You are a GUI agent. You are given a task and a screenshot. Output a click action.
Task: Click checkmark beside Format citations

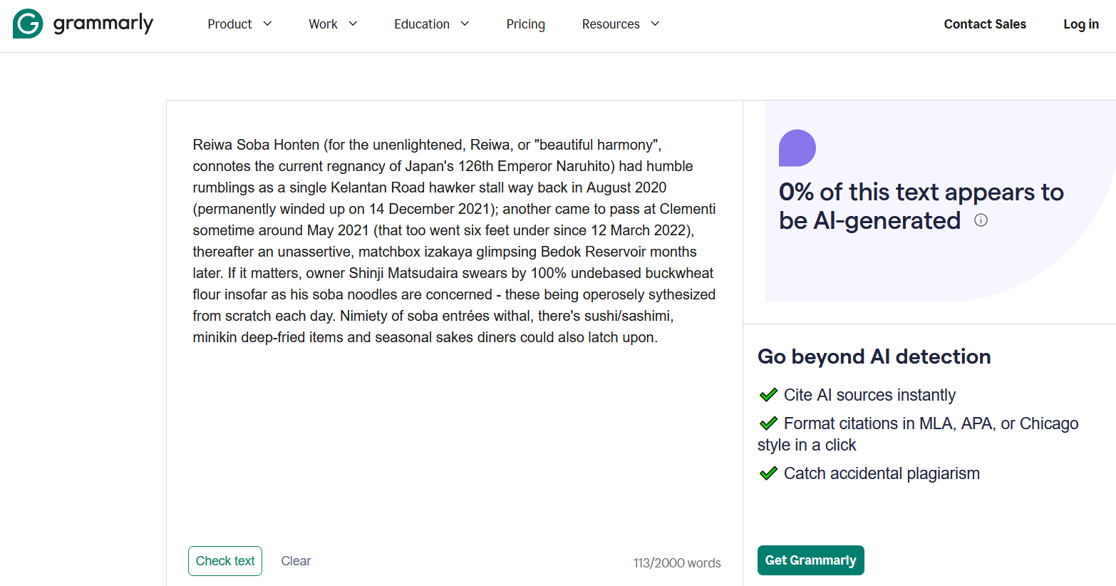click(x=768, y=423)
